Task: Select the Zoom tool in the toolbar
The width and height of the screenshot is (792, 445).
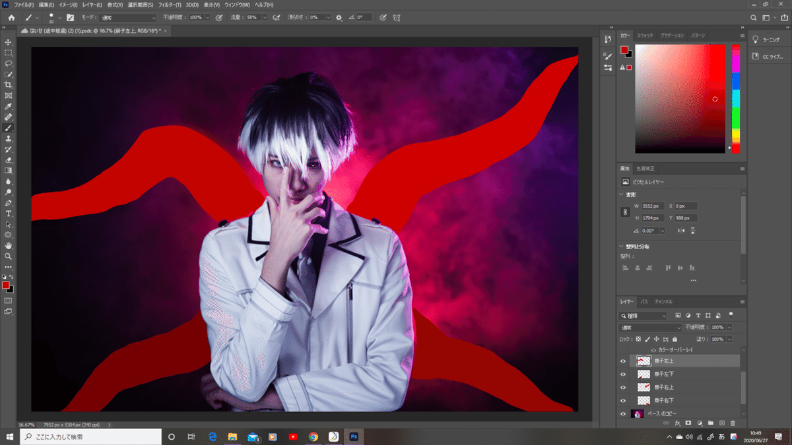Action: 9,256
